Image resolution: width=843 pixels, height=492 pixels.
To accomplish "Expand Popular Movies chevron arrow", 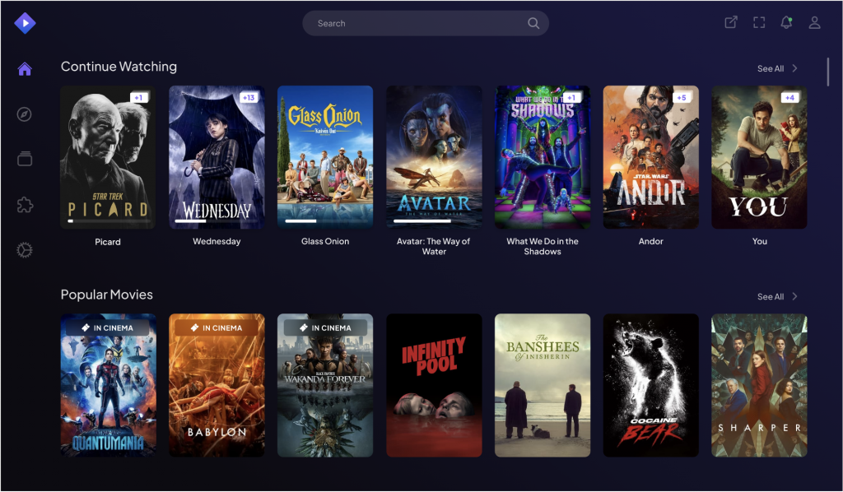I will [794, 296].
